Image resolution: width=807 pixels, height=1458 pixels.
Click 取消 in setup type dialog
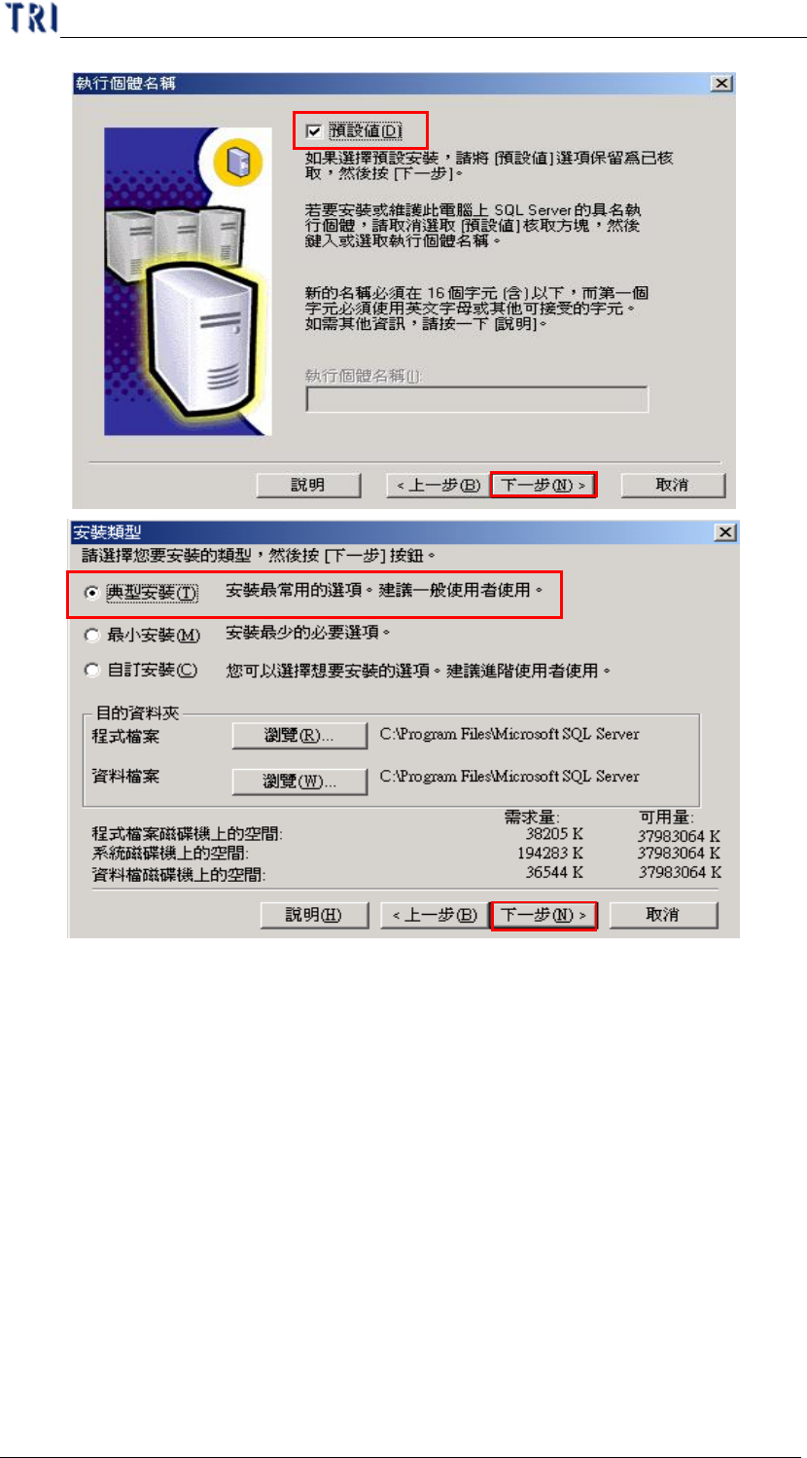point(663,915)
